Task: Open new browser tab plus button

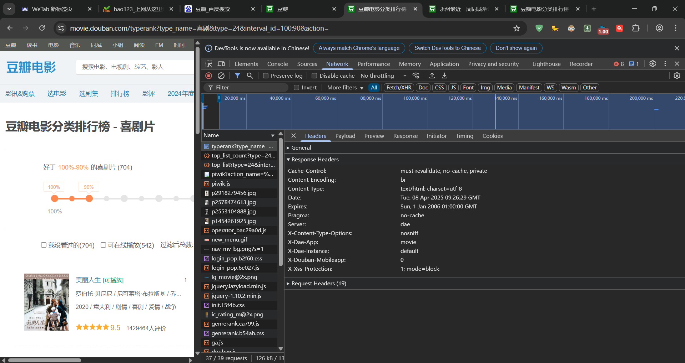Action: (x=594, y=9)
